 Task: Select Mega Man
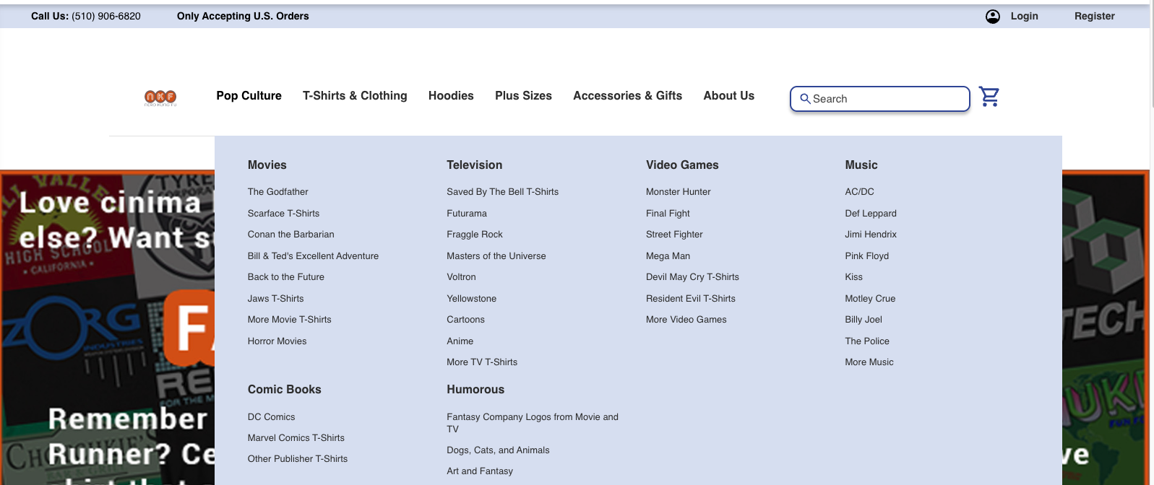(668, 256)
